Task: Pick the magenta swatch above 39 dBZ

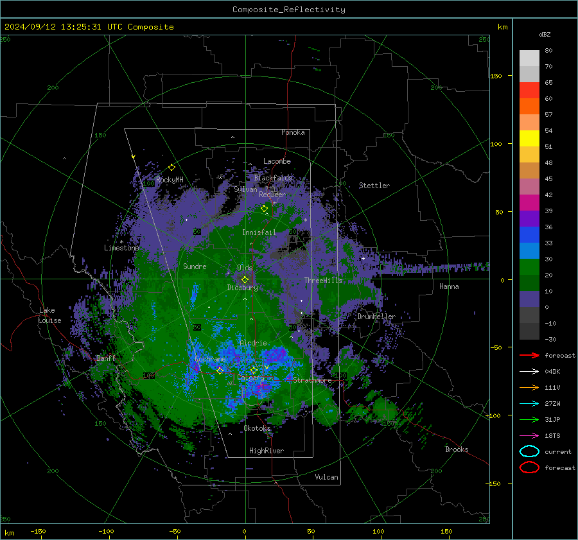Action: pyautogui.click(x=529, y=202)
